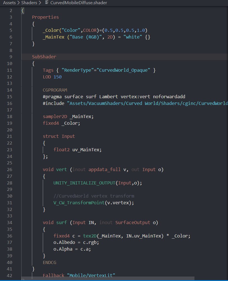This screenshot has height=281, width=228.
Task: Click the chevron after Shaders breadcrumb
Action: point(40,3)
